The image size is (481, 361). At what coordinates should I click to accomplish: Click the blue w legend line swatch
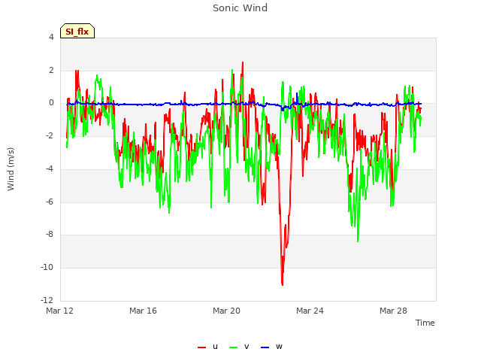pos(265,347)
